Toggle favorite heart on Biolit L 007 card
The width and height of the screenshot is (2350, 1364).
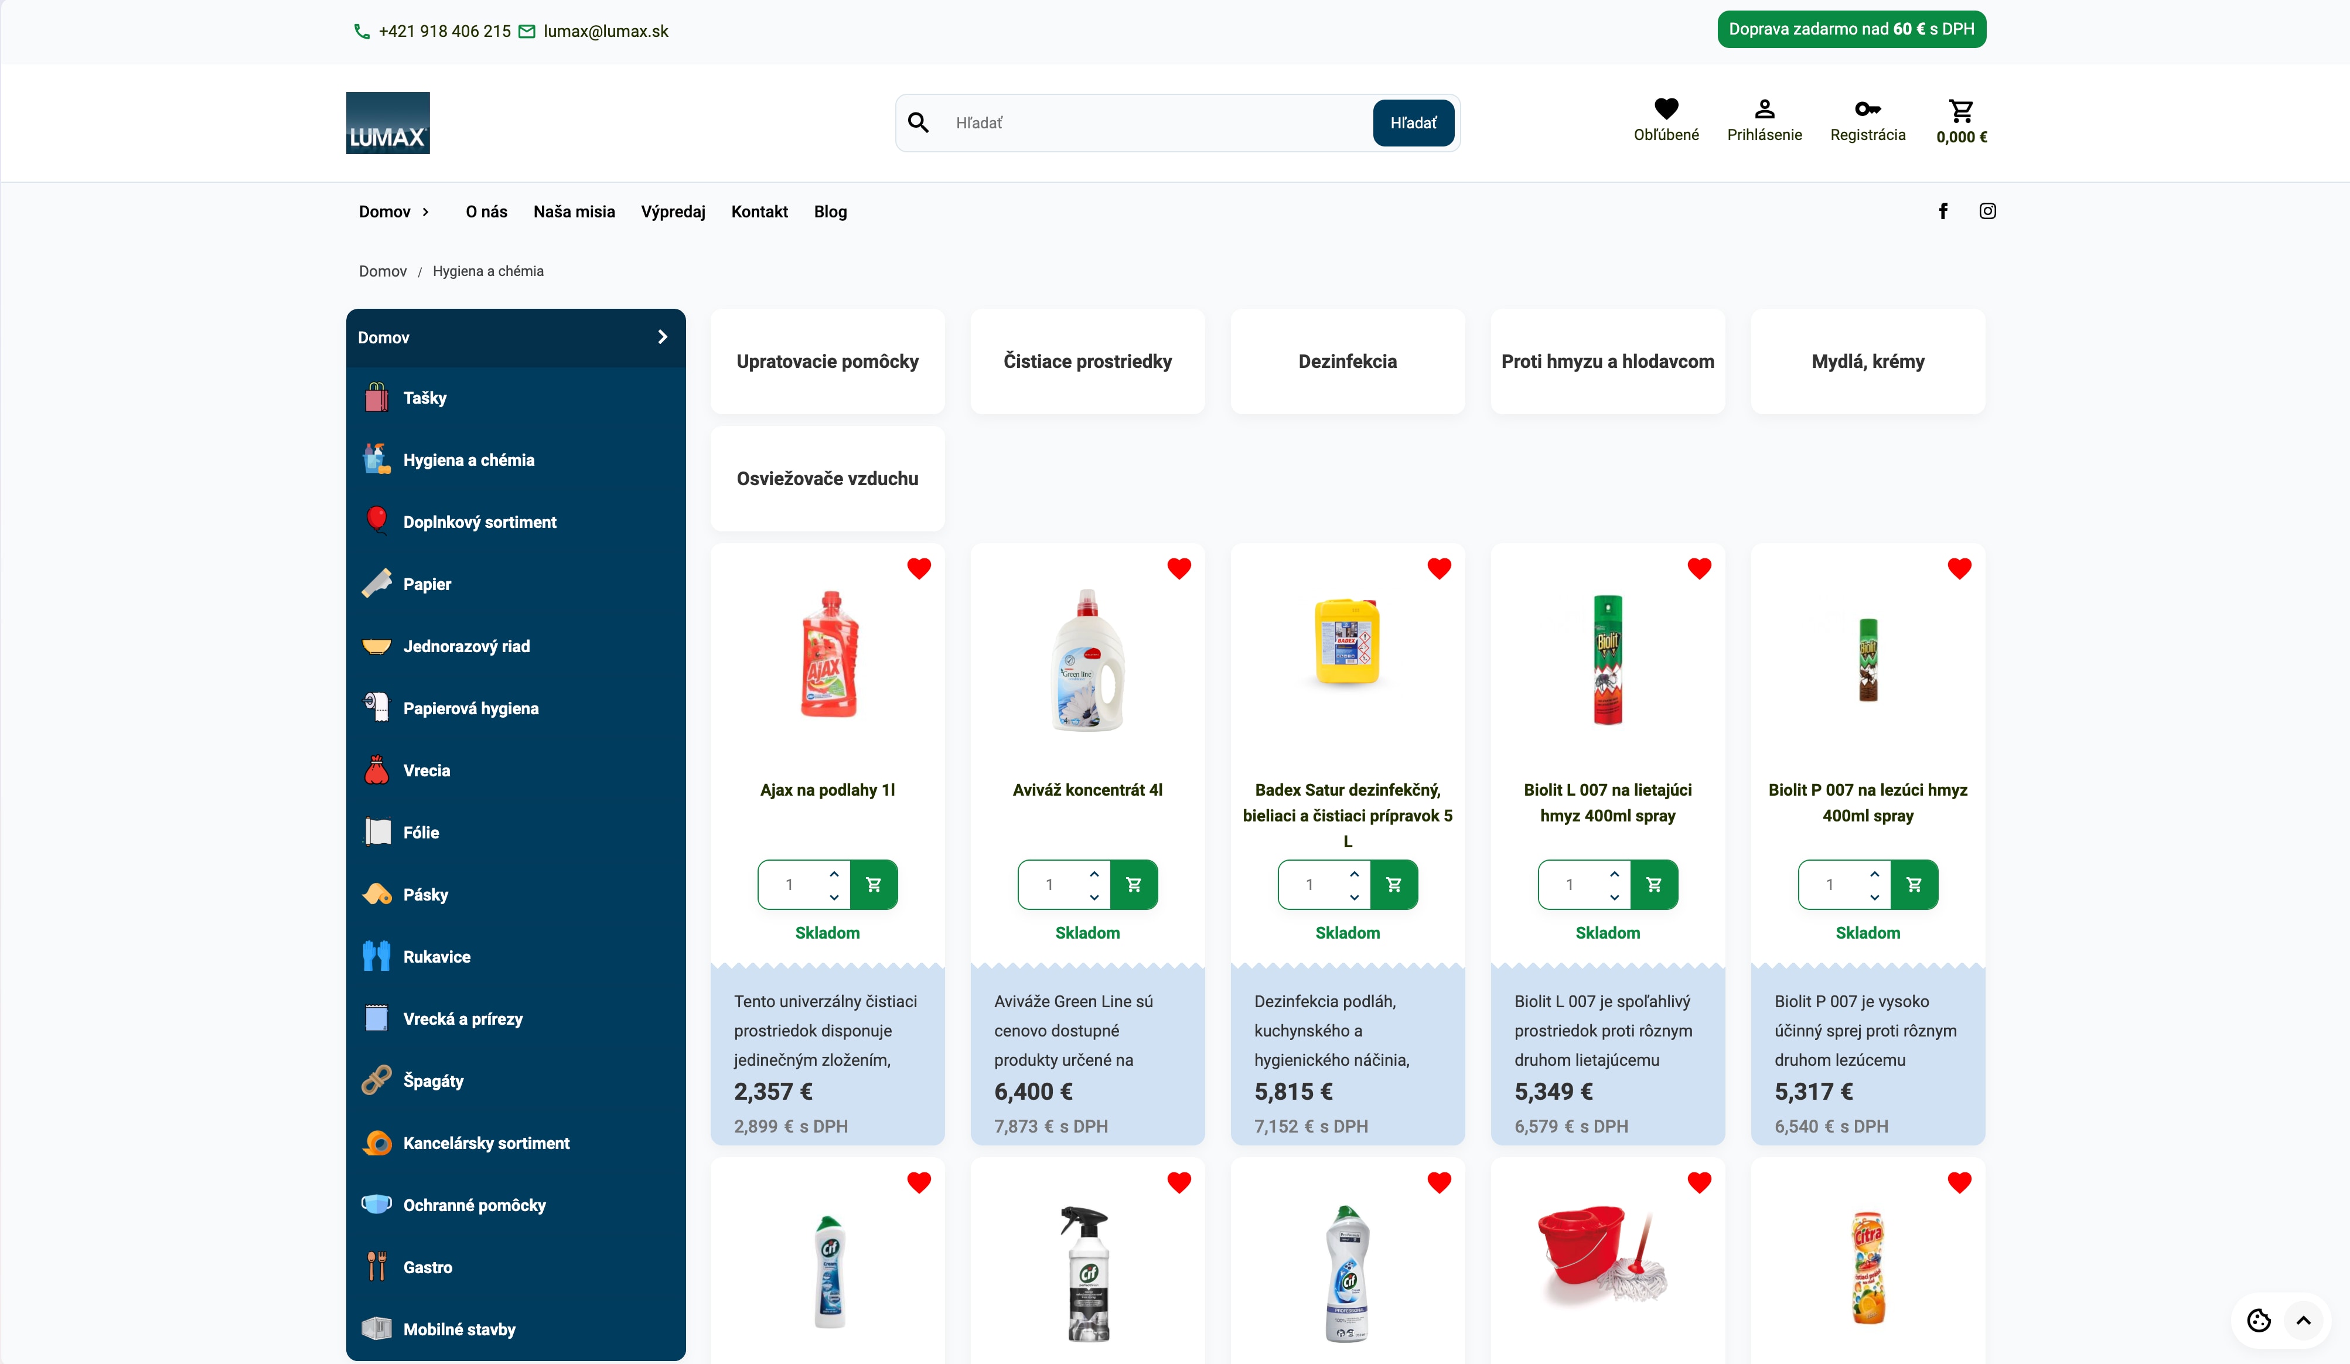pos(1699,568)
